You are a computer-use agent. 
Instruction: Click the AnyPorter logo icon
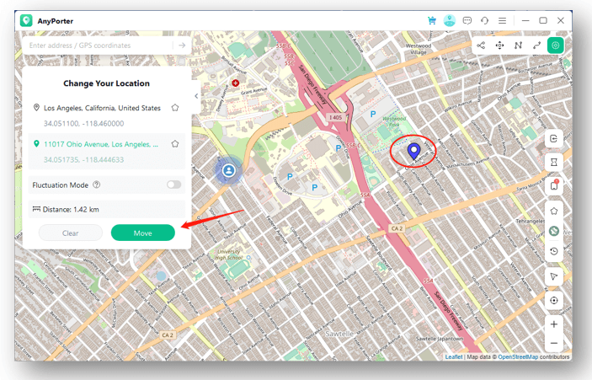26,21
